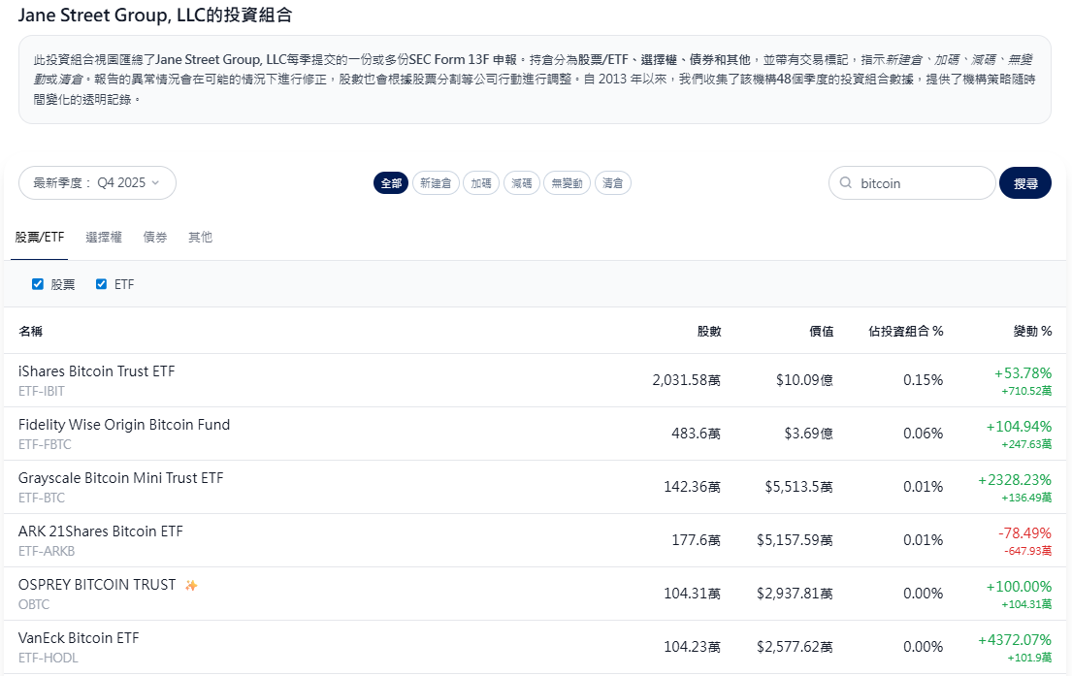Toggle the ETF checkbox
The image size is (1072, 676).
tap(101, 284)
